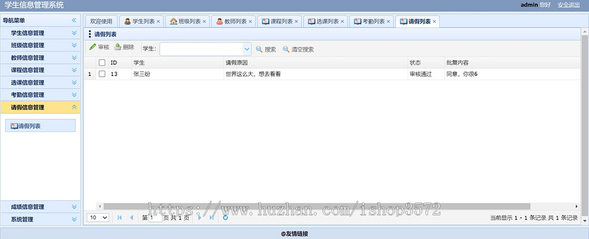This screenshot has width=589, height=239.
Task: Close the 班级列表 tab
Action: (204, 22)
